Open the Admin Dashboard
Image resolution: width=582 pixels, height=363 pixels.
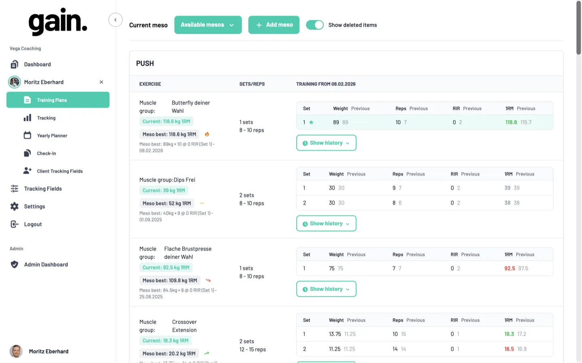tap(46, 264)
